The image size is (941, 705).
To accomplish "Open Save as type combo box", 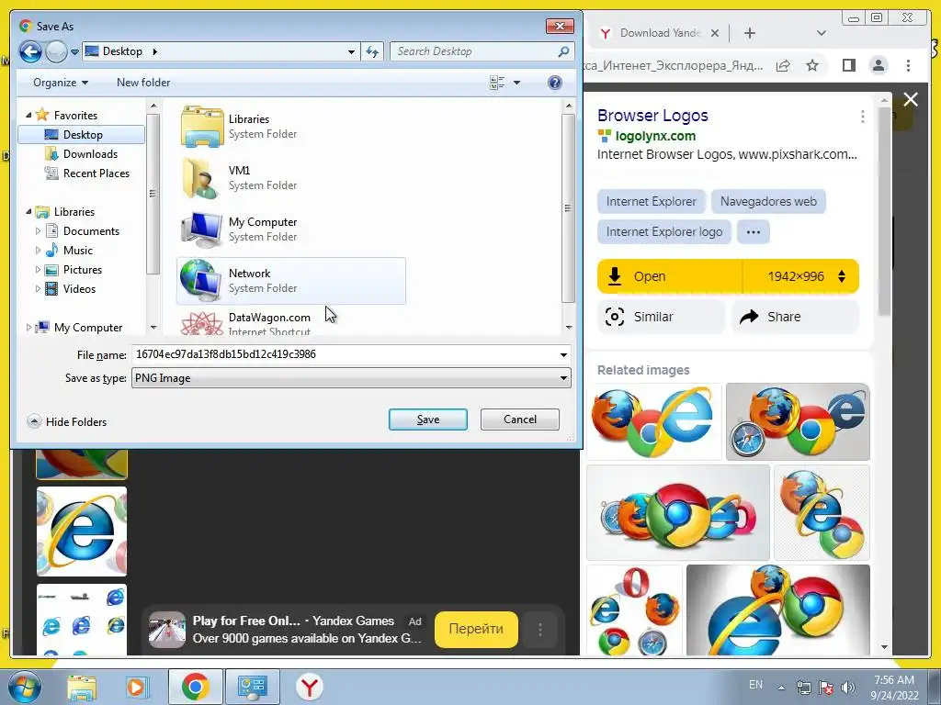I will click(351, 377).
